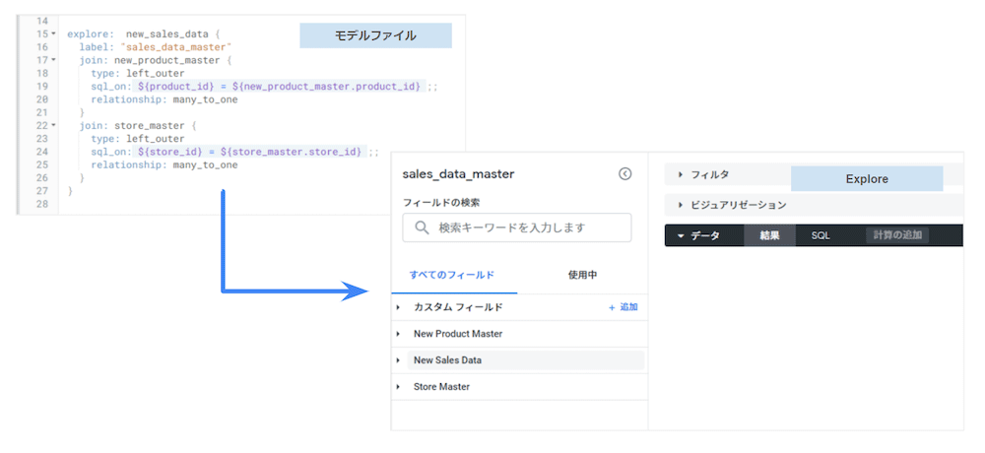Collapse the field picker with the circled arrow
This screenshot has width=985, height=453.
point(625,174)
